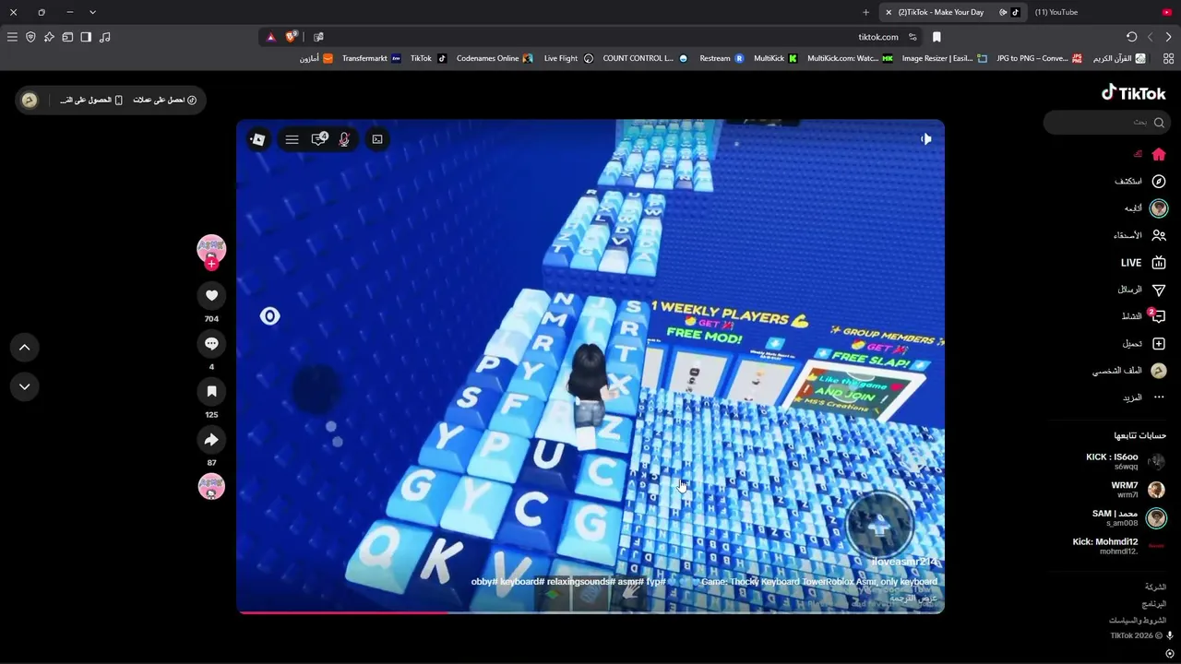1181x664 pixels.
Task: Open the Brave Shields lion icon
Action: [292, 37]
